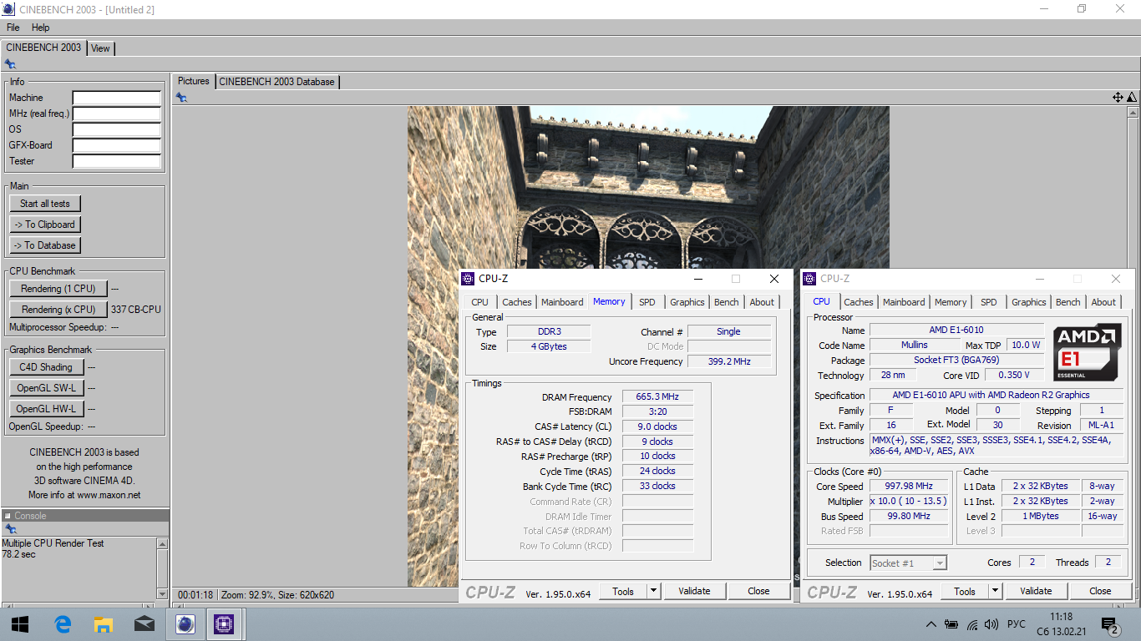Select the Pictures tab

pos(194,81)
